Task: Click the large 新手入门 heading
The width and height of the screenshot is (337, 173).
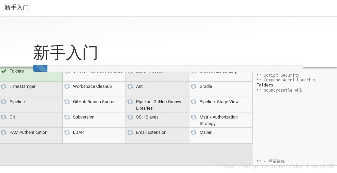Action: pos(65,52)
